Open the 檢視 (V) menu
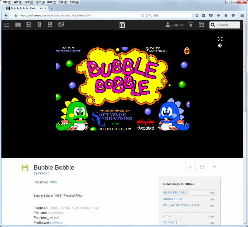This screenshot has width=248, height=227. [x=29, y=2]
